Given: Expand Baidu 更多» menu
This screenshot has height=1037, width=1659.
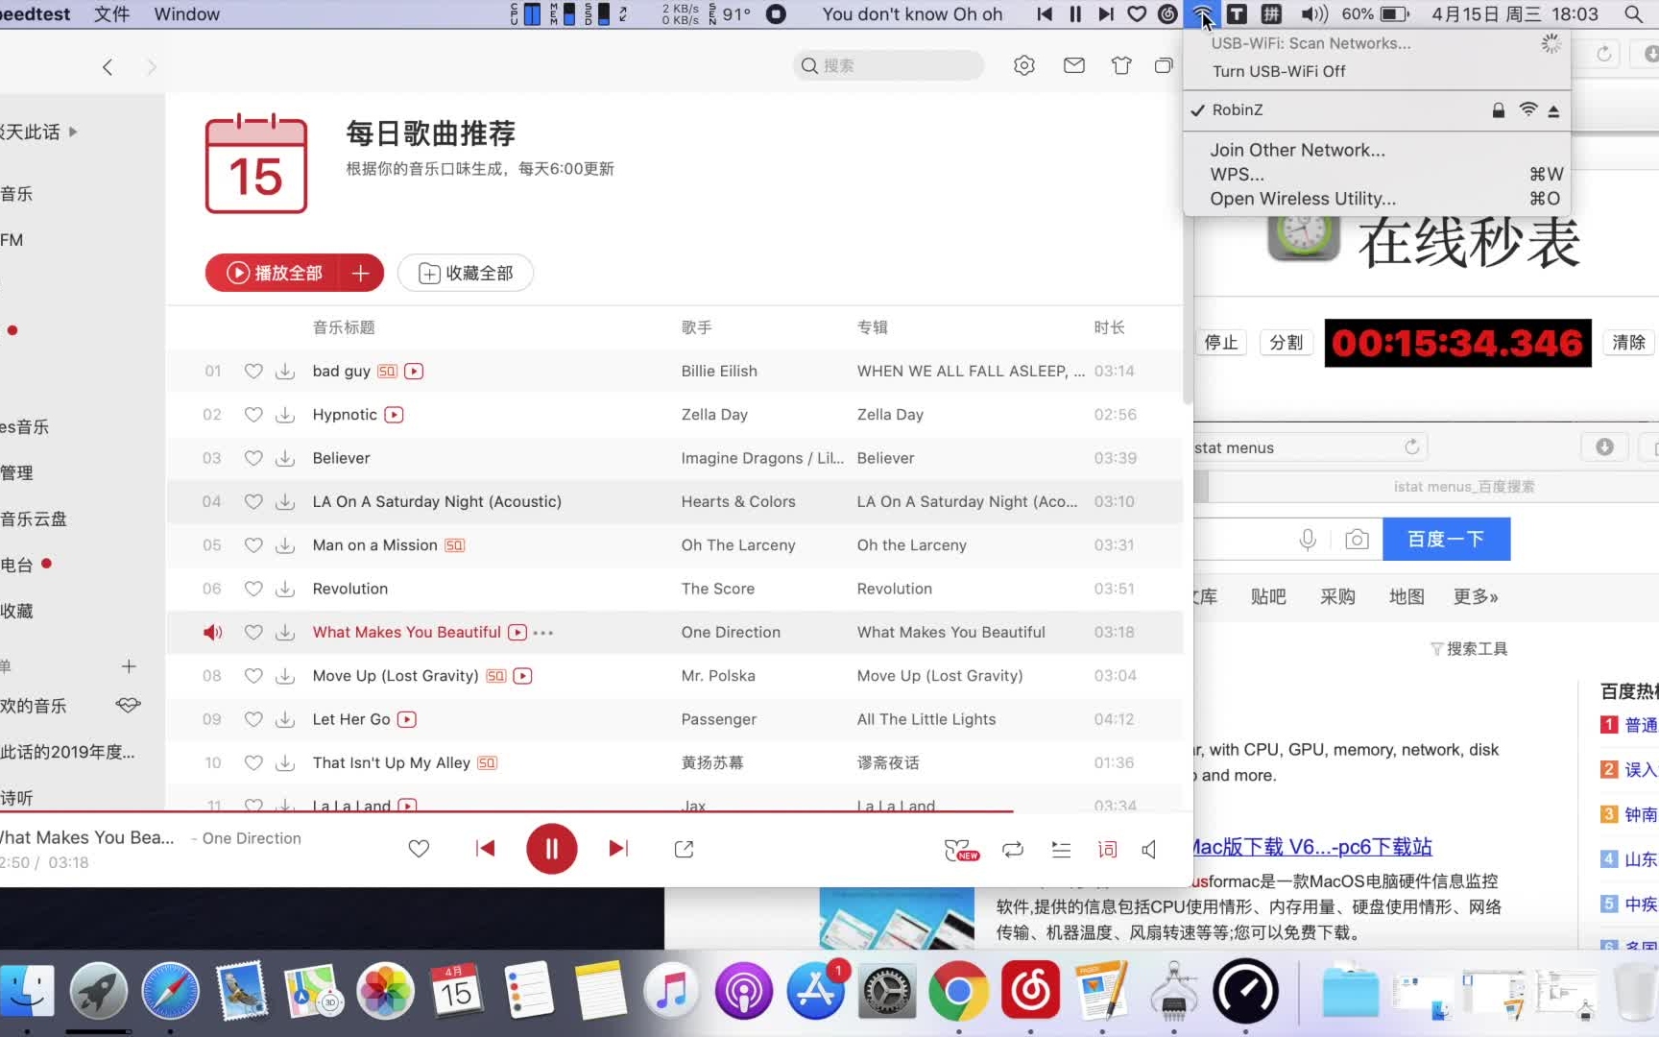Looking at the screenshot, I should [x=1476, y=597].
